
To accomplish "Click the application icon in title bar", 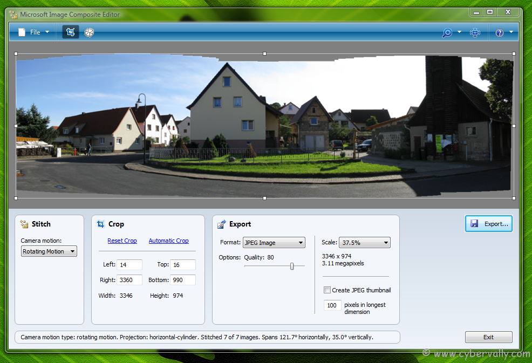I will [13, 15].
